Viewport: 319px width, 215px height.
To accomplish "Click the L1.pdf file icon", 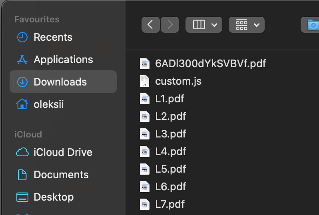I will (x=145, y=99).
